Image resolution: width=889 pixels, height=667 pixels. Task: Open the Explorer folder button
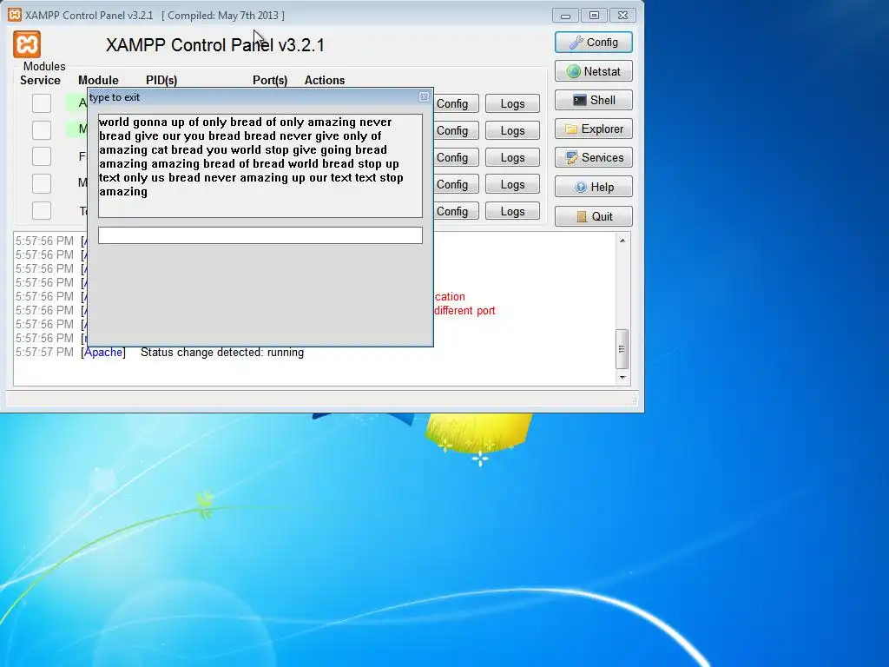[594, 129]
